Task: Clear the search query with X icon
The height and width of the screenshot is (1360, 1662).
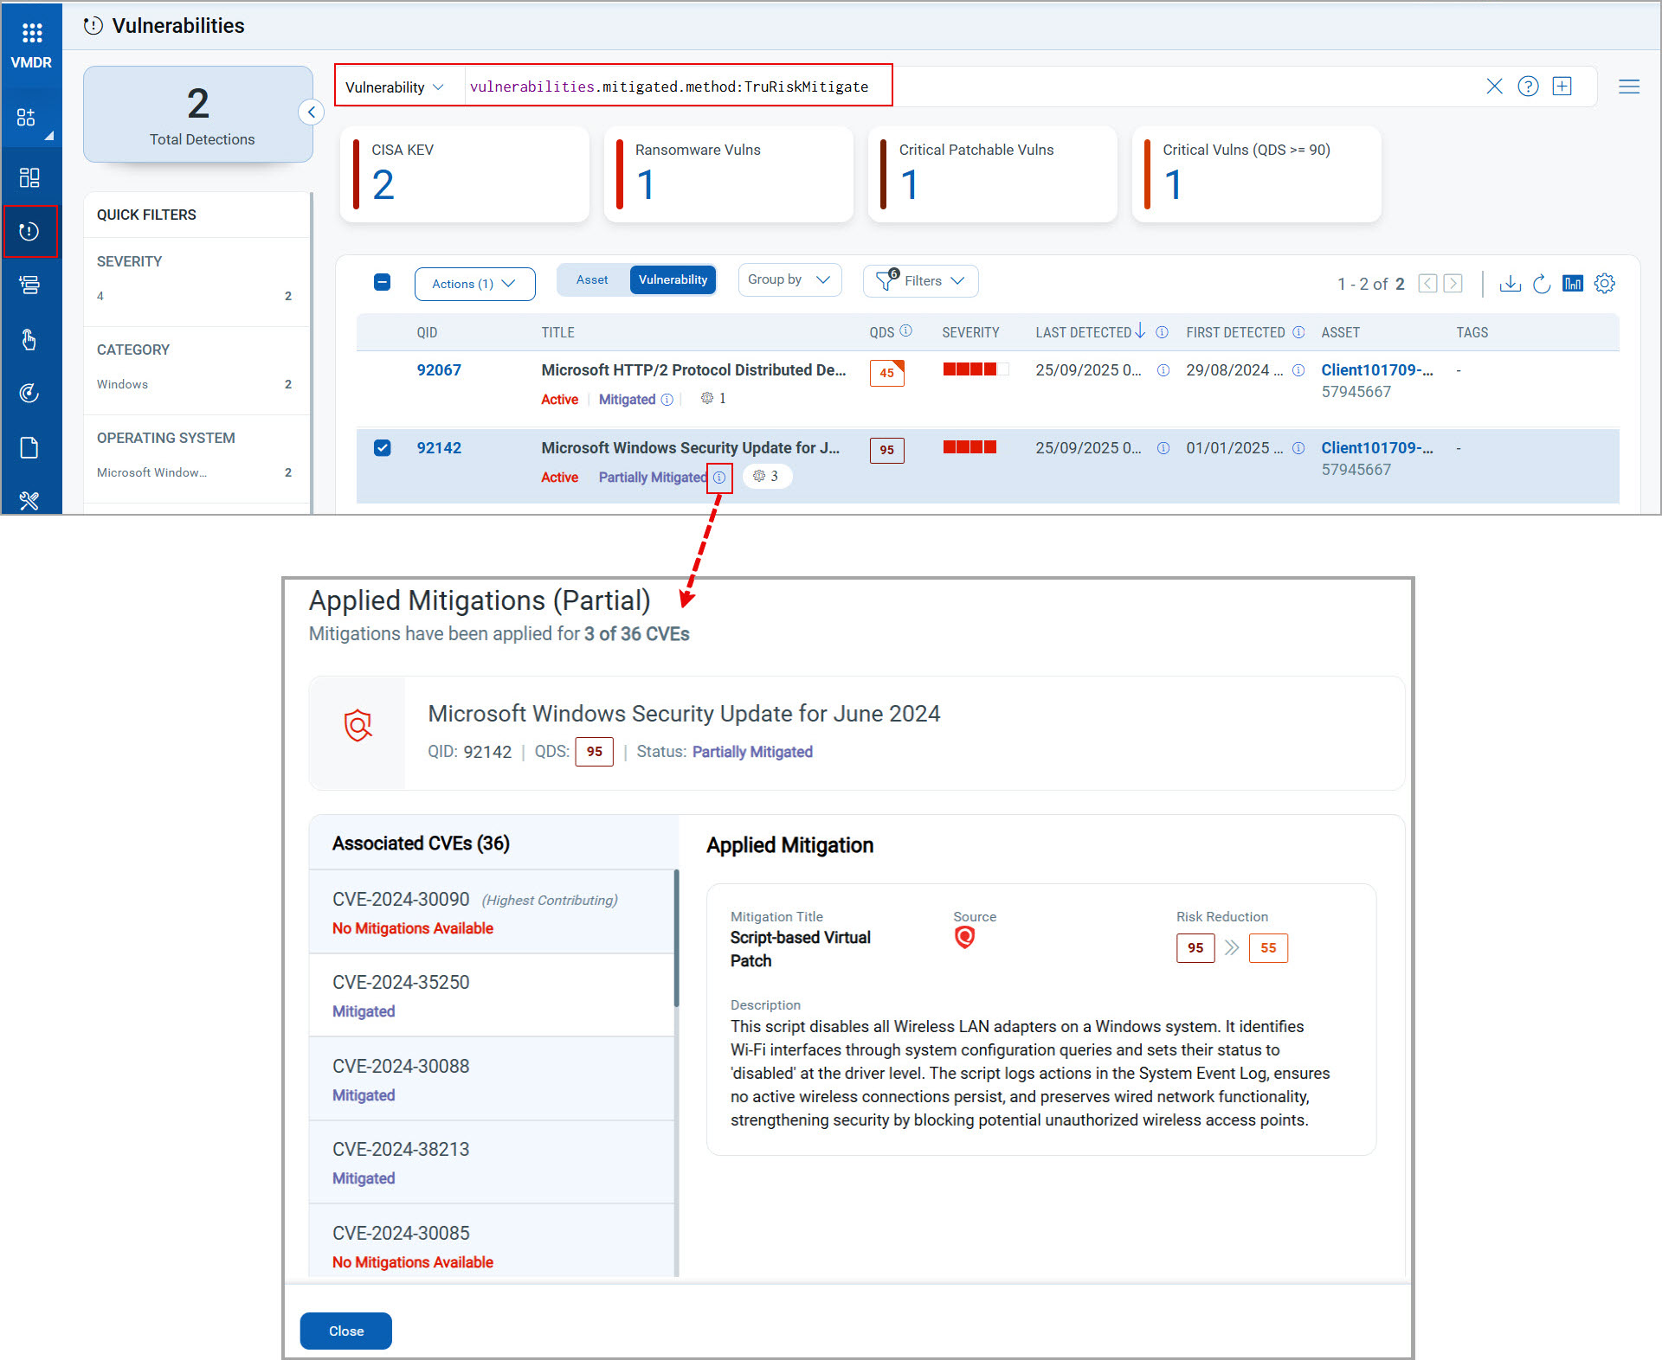Action: 1494,87
